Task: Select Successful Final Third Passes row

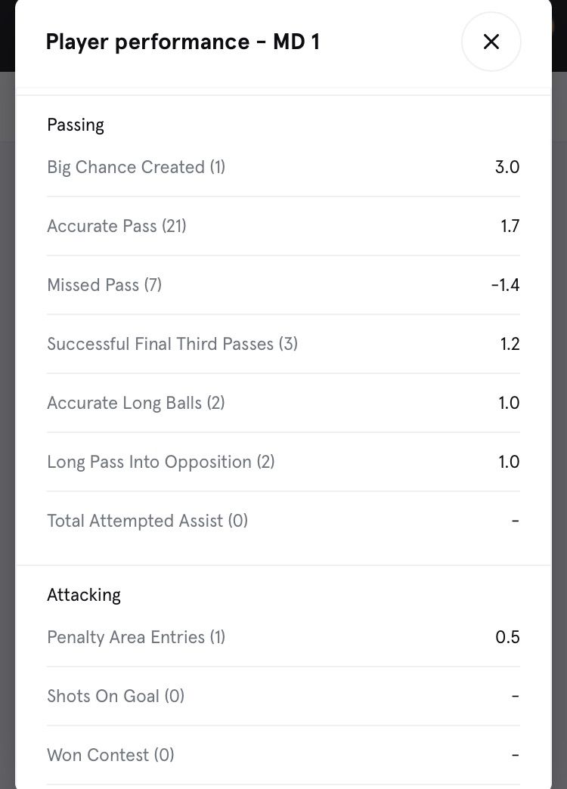Action: point(172,344)
